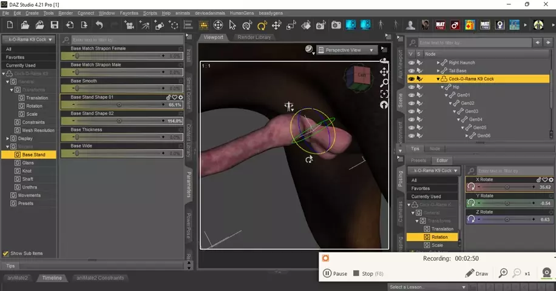Pause the screen recording
This screenshot has height=291, width=556.
335,273
